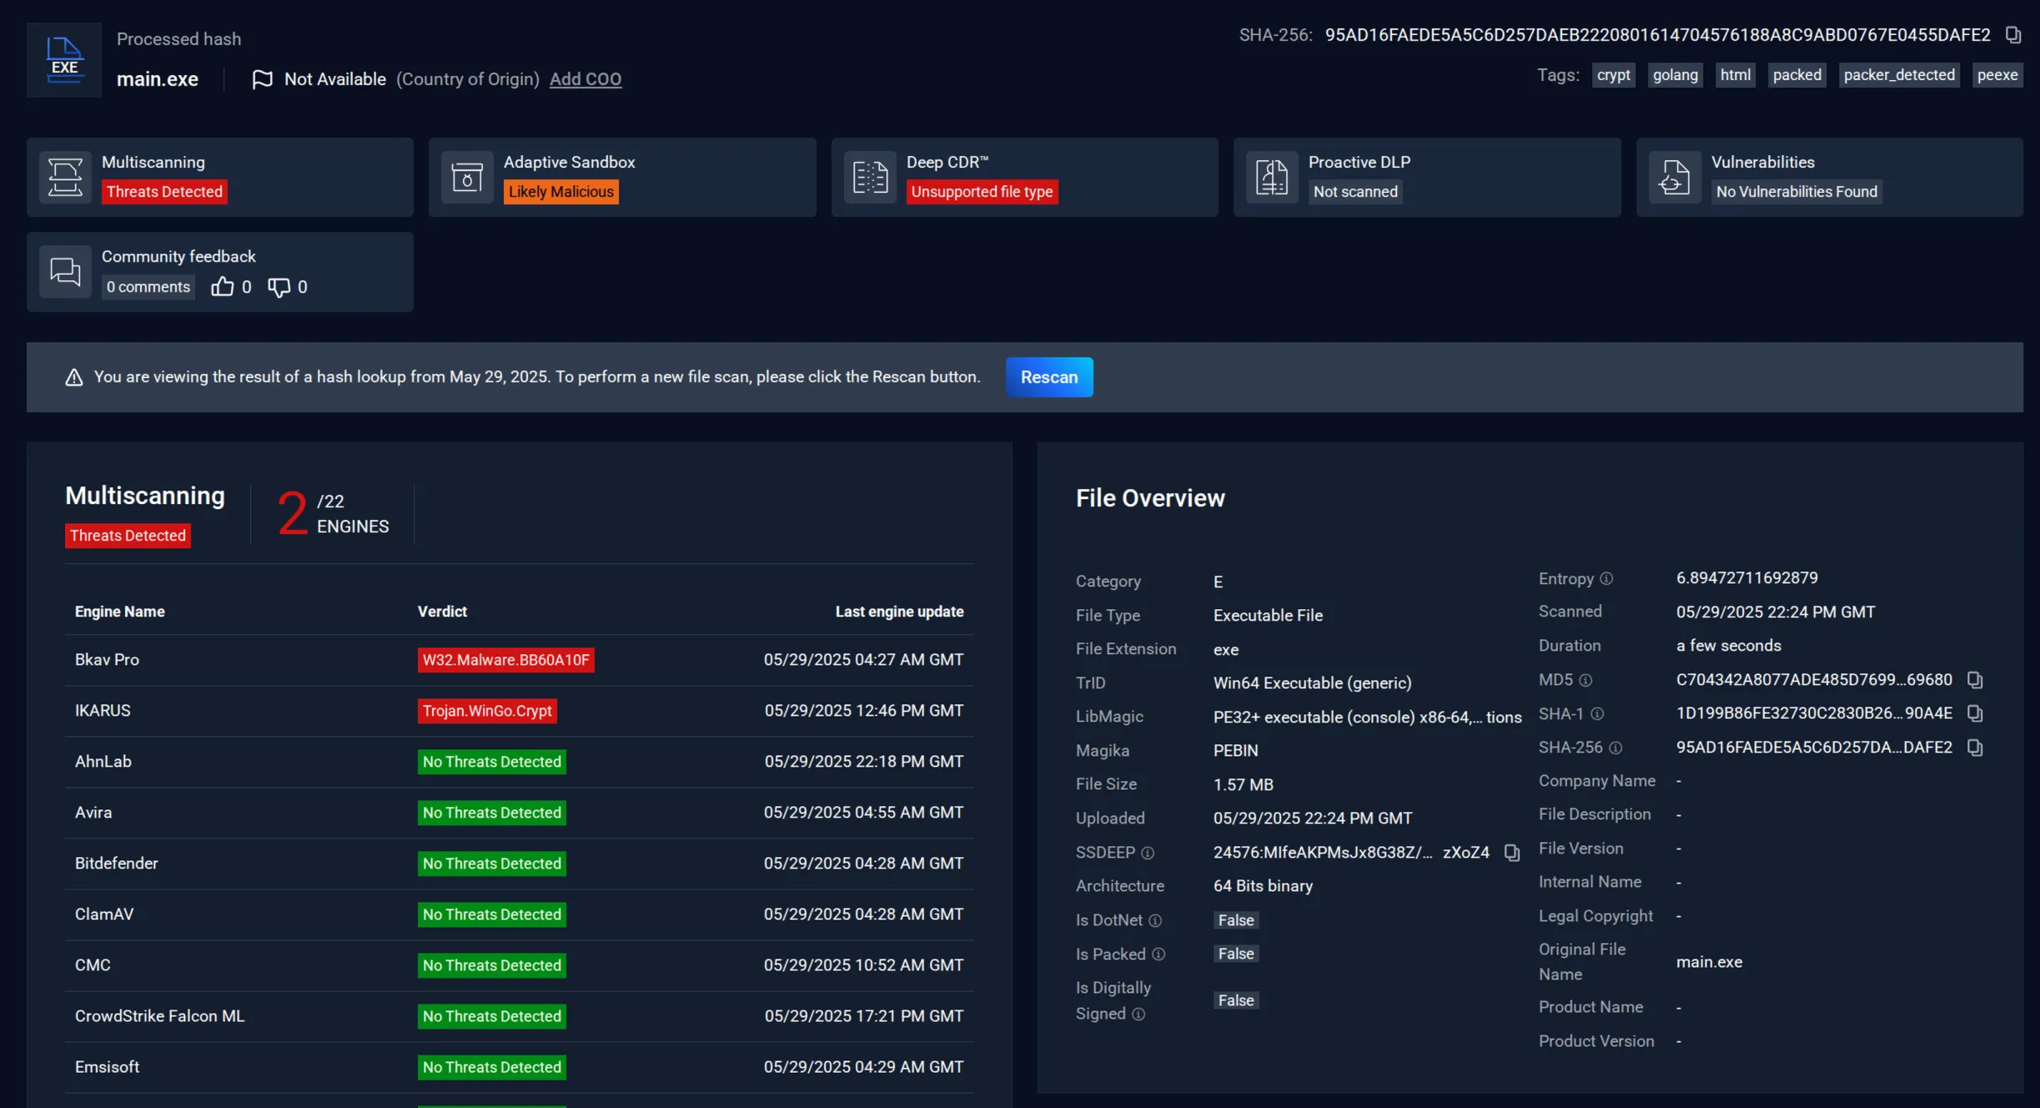2040x1108 pixels.
Task: Click the Community feedback chat icon
Action: coord(65,271)
